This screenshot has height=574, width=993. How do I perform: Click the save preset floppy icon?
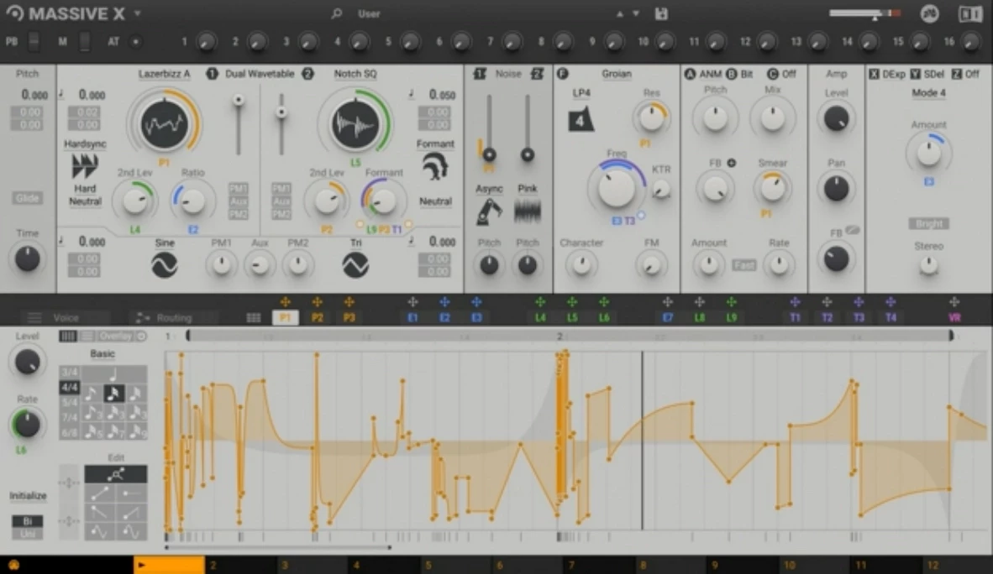click(x=661, y=13)
